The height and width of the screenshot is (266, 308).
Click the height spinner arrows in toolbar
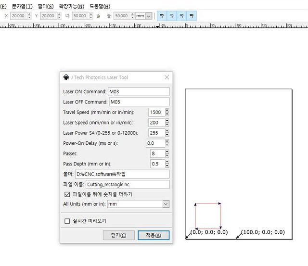133,16
